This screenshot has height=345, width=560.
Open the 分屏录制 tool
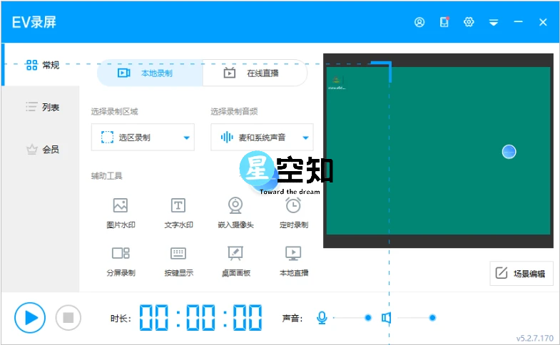[121, 261]
